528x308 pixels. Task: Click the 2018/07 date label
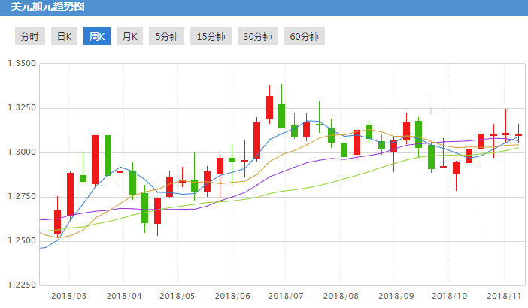pos(286,297)
